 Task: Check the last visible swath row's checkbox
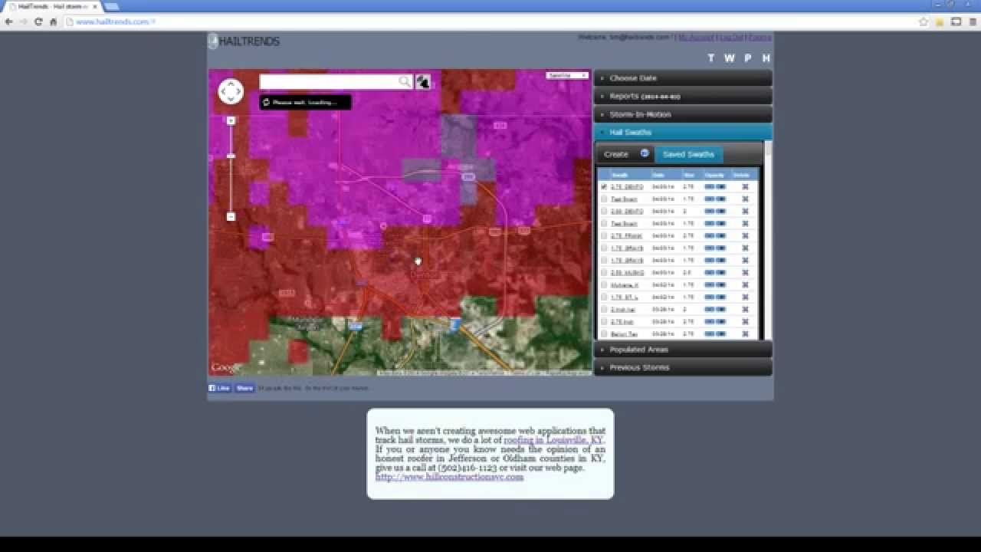604,334
